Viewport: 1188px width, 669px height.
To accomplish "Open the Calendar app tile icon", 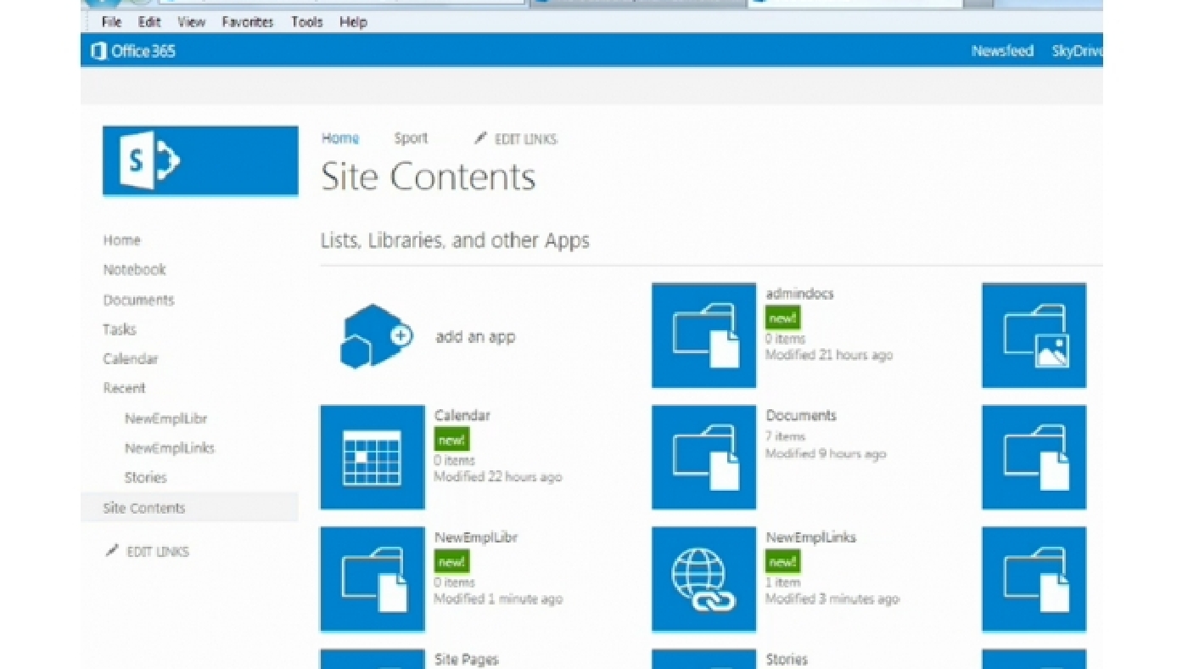I will 372,456.
